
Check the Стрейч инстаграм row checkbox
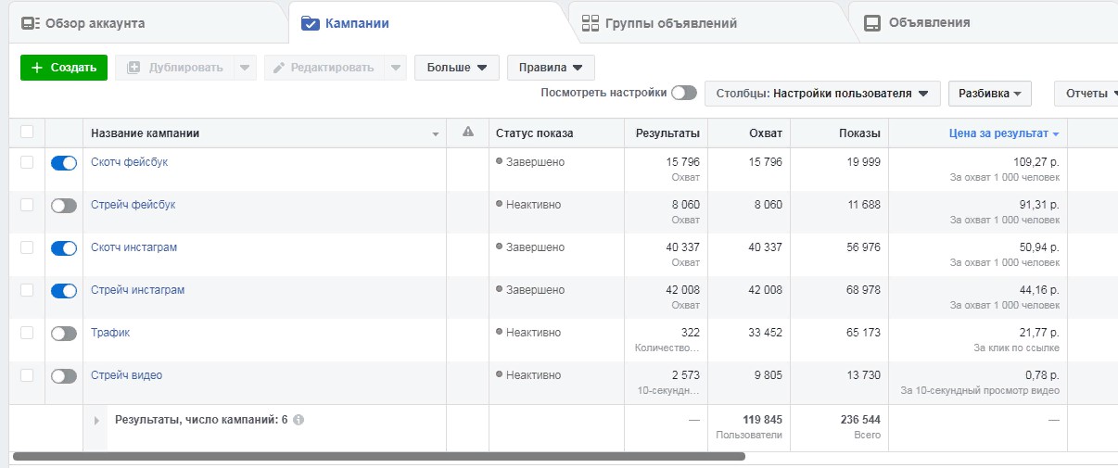tap(27, 290)
